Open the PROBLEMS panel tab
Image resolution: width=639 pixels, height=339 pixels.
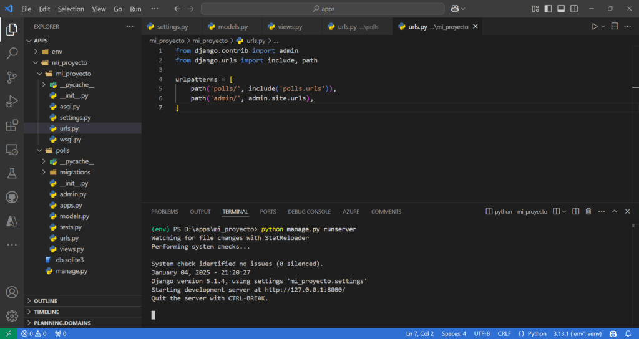(x=165, y=212)
